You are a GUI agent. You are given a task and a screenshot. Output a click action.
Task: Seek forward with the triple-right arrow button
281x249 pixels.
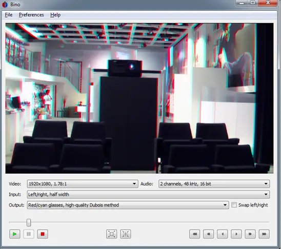[264, 234]
